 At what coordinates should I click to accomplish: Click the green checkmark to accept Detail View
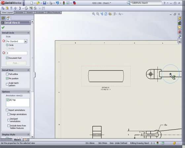(3, 28)
